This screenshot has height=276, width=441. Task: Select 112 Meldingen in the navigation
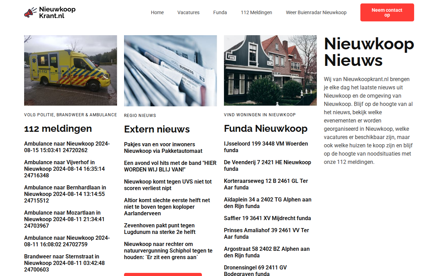(x=256, y=12)
